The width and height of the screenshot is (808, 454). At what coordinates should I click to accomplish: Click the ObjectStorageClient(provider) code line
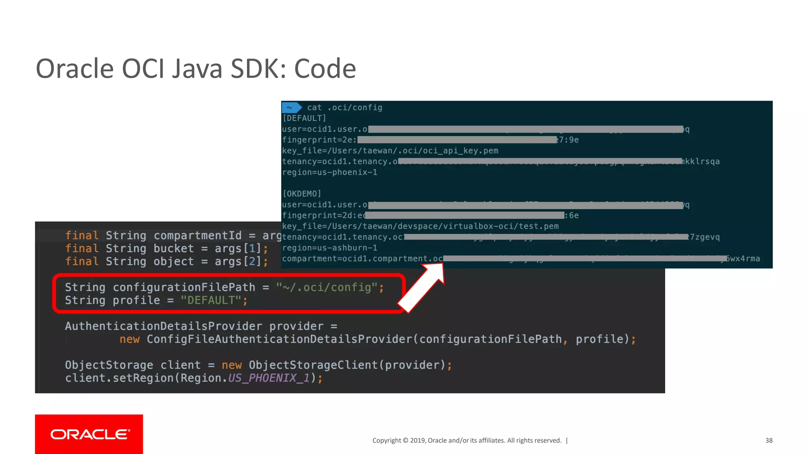click(258, 365)
